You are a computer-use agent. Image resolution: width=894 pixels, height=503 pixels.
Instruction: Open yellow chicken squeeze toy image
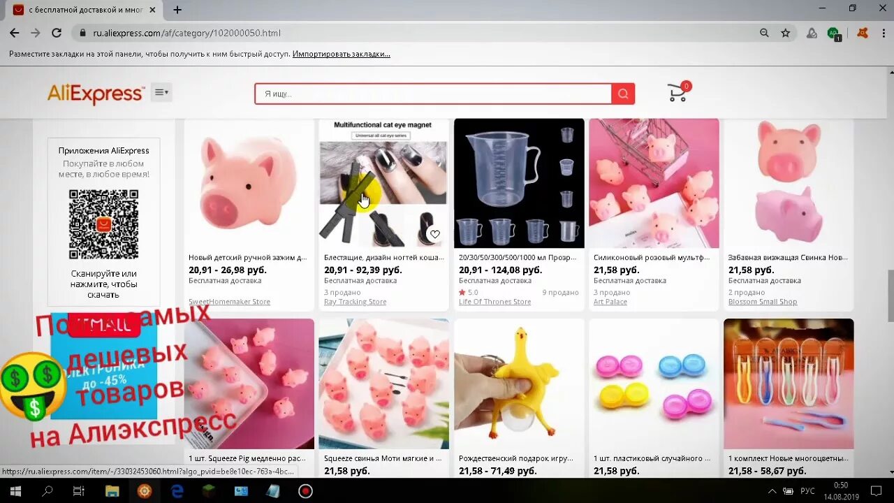click(519, 384)
